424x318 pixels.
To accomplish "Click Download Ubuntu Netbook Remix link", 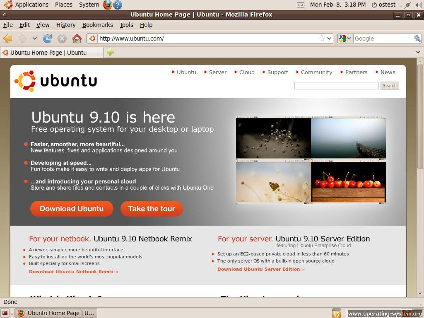I will point(74,272).
